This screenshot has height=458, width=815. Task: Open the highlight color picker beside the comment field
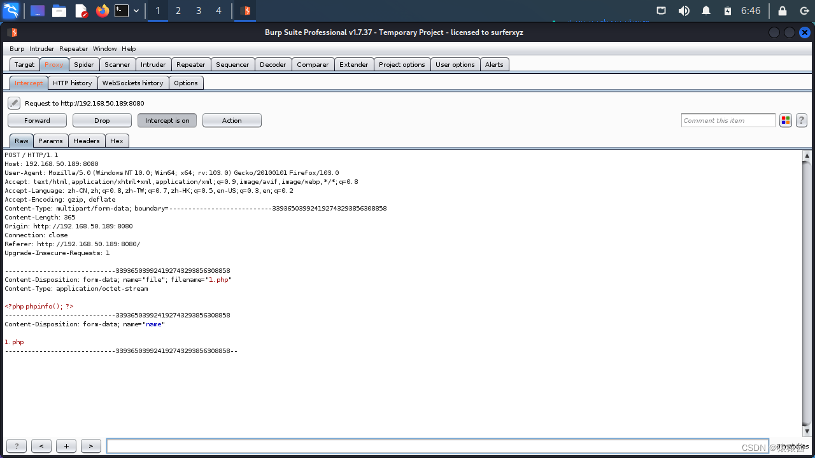click(x=785, y=120)
